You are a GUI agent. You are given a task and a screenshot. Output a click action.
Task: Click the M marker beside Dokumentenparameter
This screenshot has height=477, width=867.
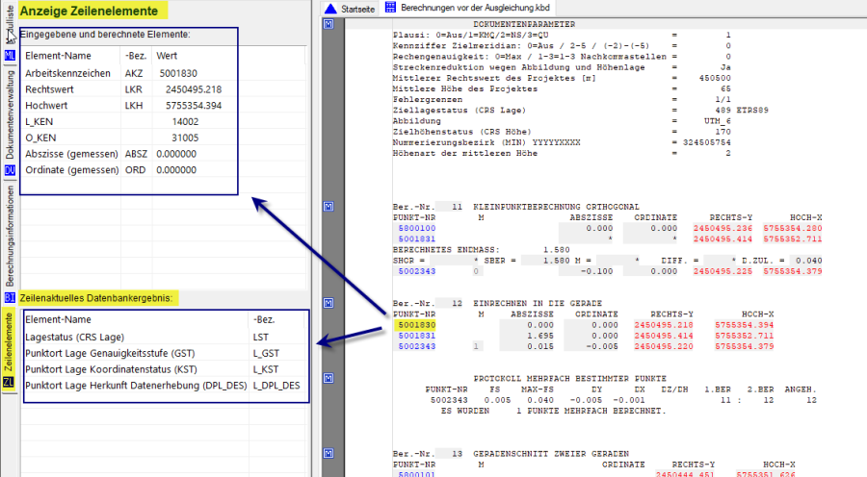pyautogui.click(x=328, y=24)
